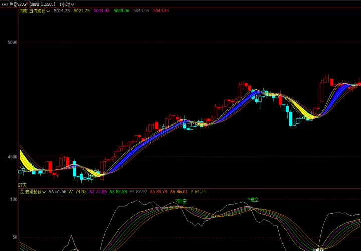Click the 4500 price axis label
The image size is (361, 251).
coord(13,157)
